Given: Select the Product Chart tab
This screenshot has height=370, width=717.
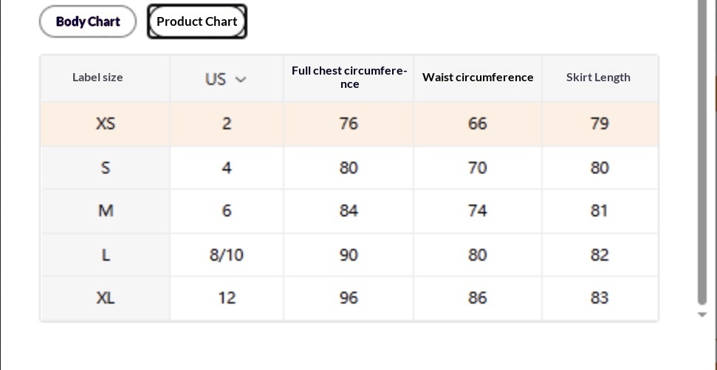Looking at the screenshot, I should (x=197, y=21).
